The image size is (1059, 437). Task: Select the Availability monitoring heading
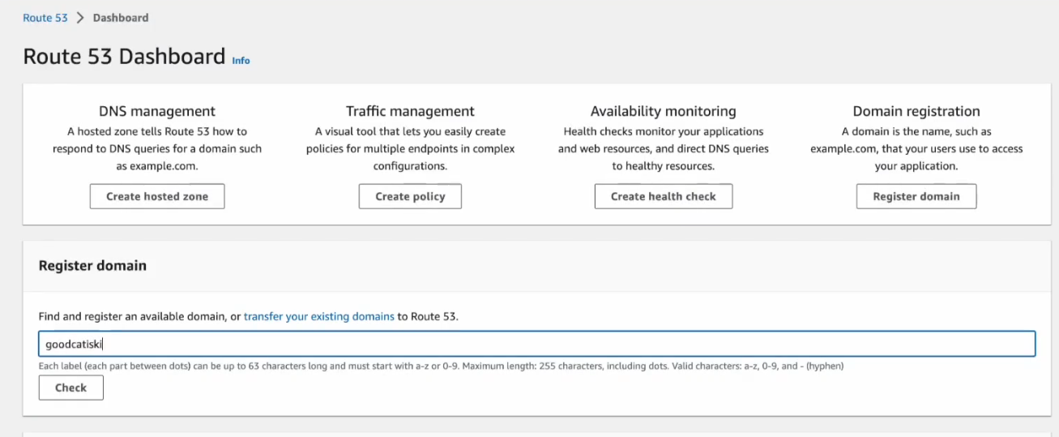pyautogui.click(x=664, y=111)
